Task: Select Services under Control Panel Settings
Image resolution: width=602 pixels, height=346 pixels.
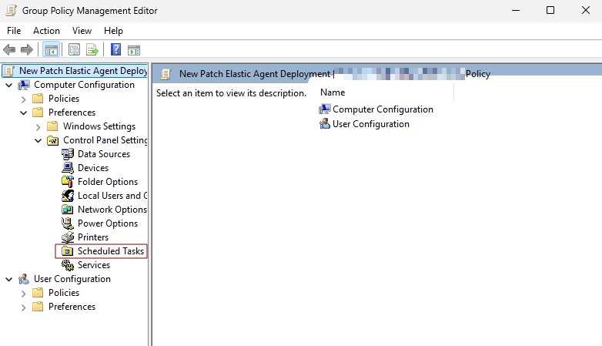Action: click(x=93, y=265)
